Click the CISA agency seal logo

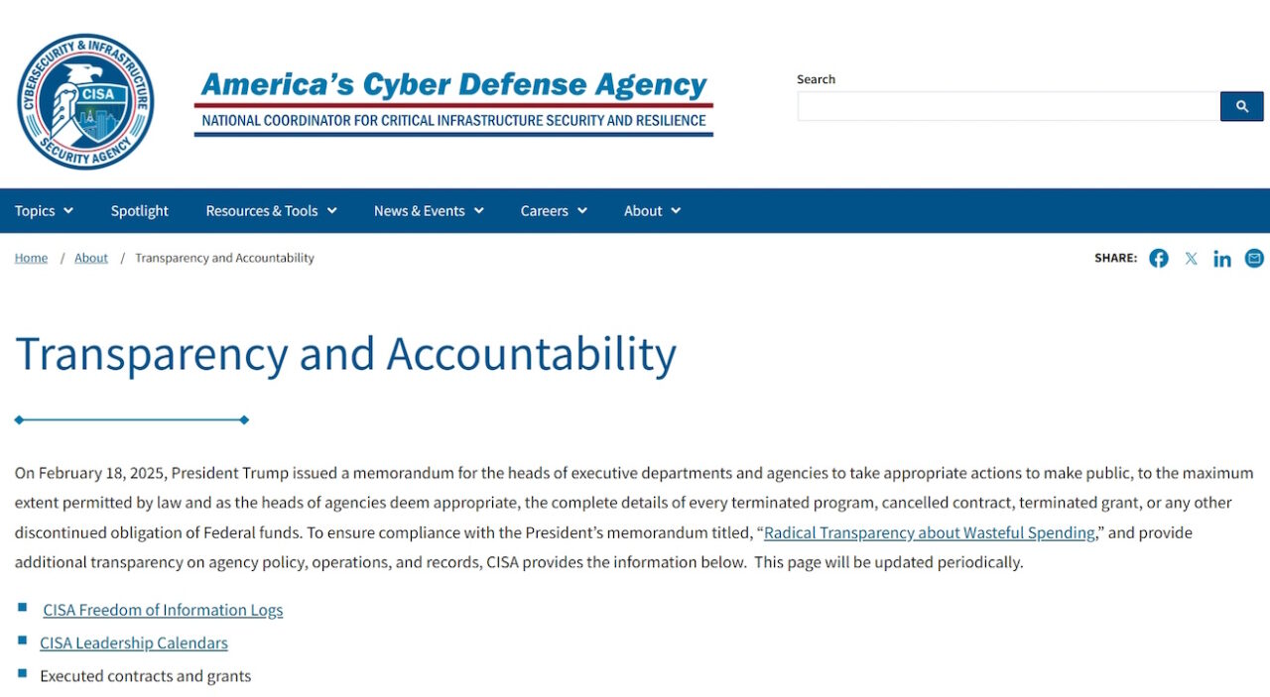point(85,101)
